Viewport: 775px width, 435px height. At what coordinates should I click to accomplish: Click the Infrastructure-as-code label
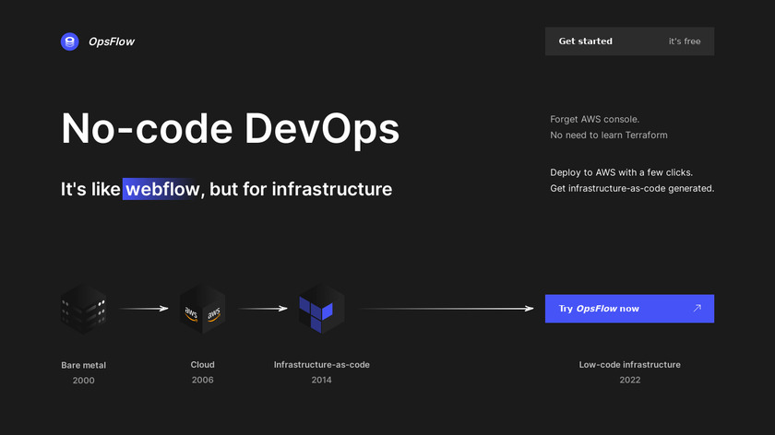(322, 364)
